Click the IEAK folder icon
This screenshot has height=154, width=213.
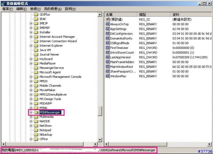coord(36,19)
